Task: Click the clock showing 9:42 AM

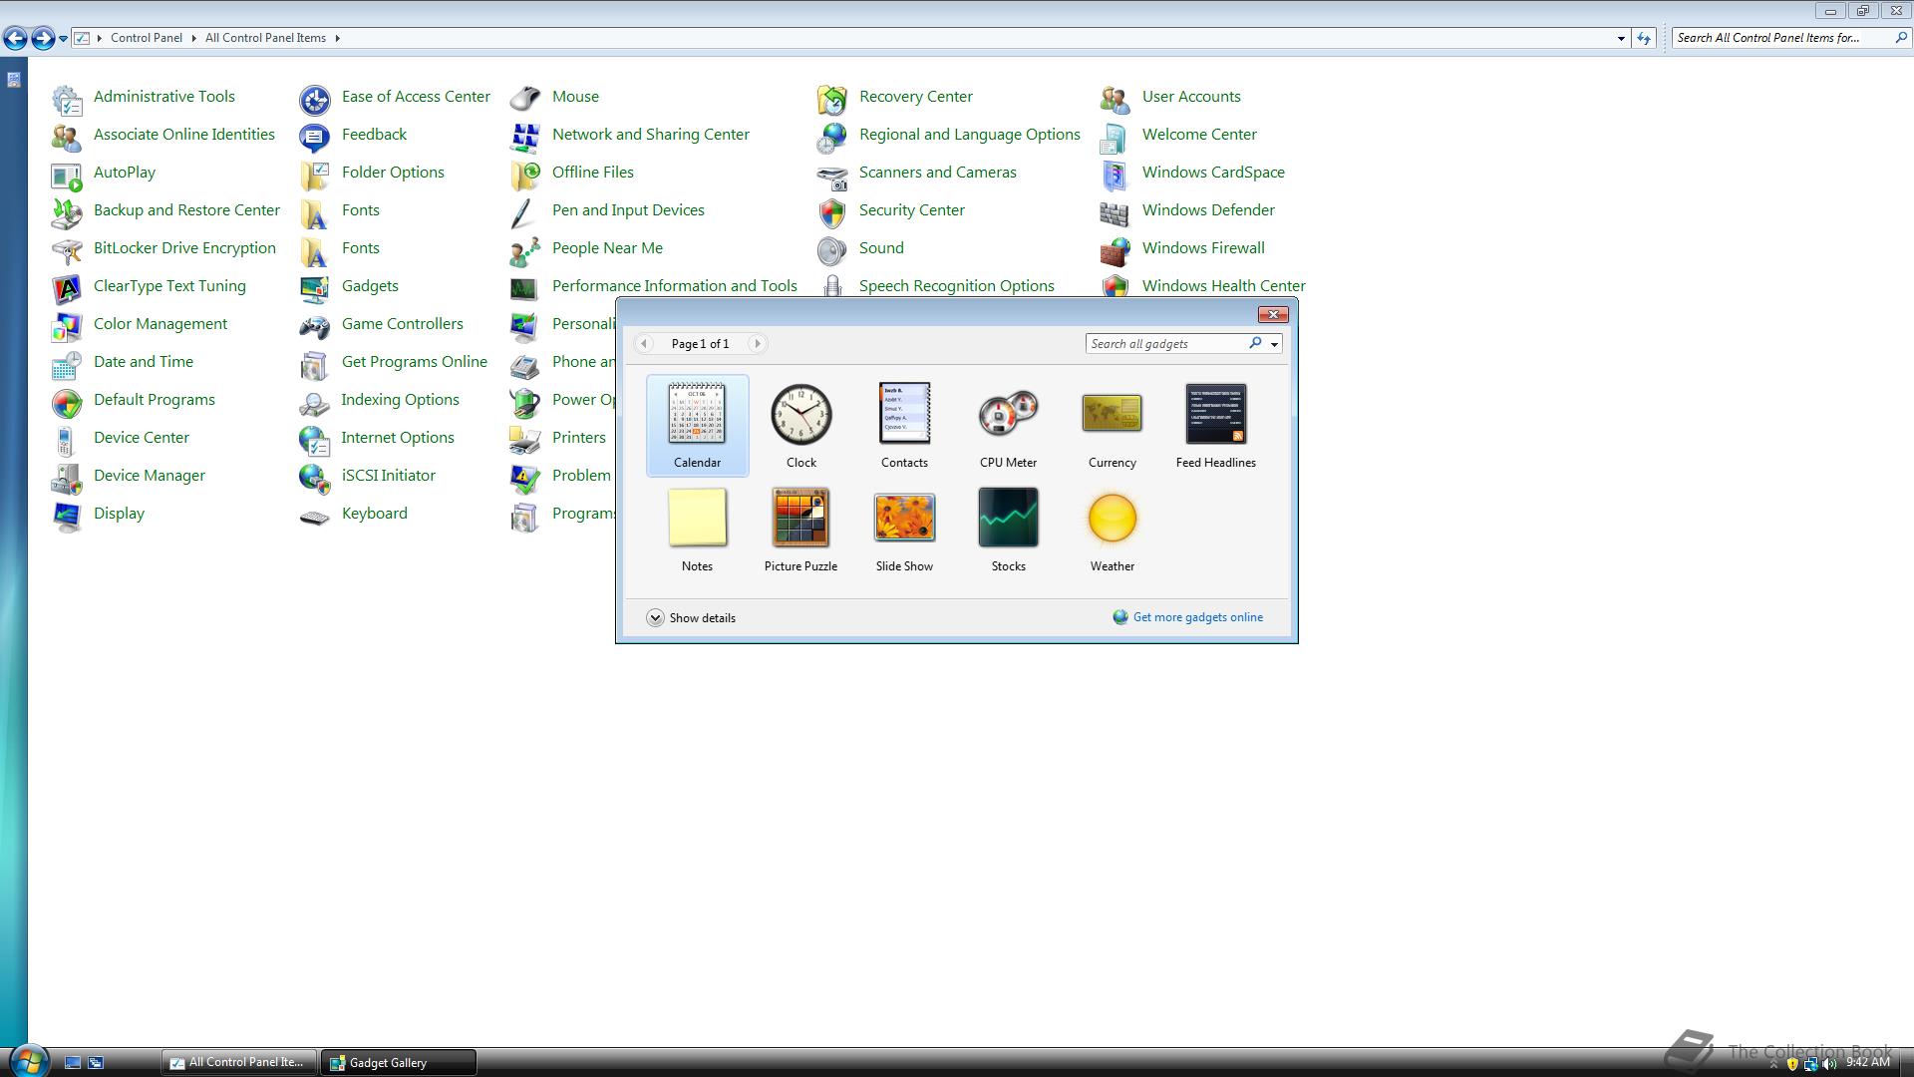Action: click(1867, 1063)
